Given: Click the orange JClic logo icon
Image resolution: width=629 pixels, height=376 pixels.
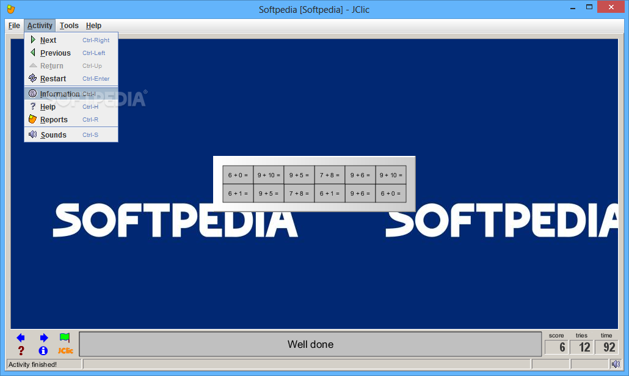Looking at the screenshot, I should pyautogui.click(x=65, y=351).
